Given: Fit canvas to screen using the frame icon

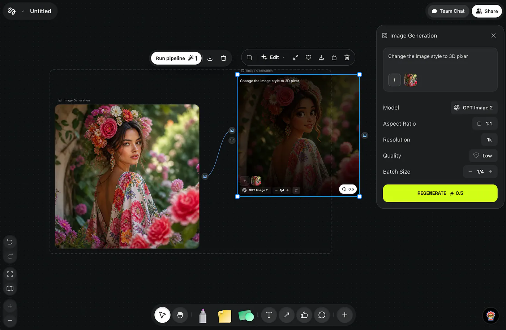Looking at the screenshot, I should tap(10, 274).
